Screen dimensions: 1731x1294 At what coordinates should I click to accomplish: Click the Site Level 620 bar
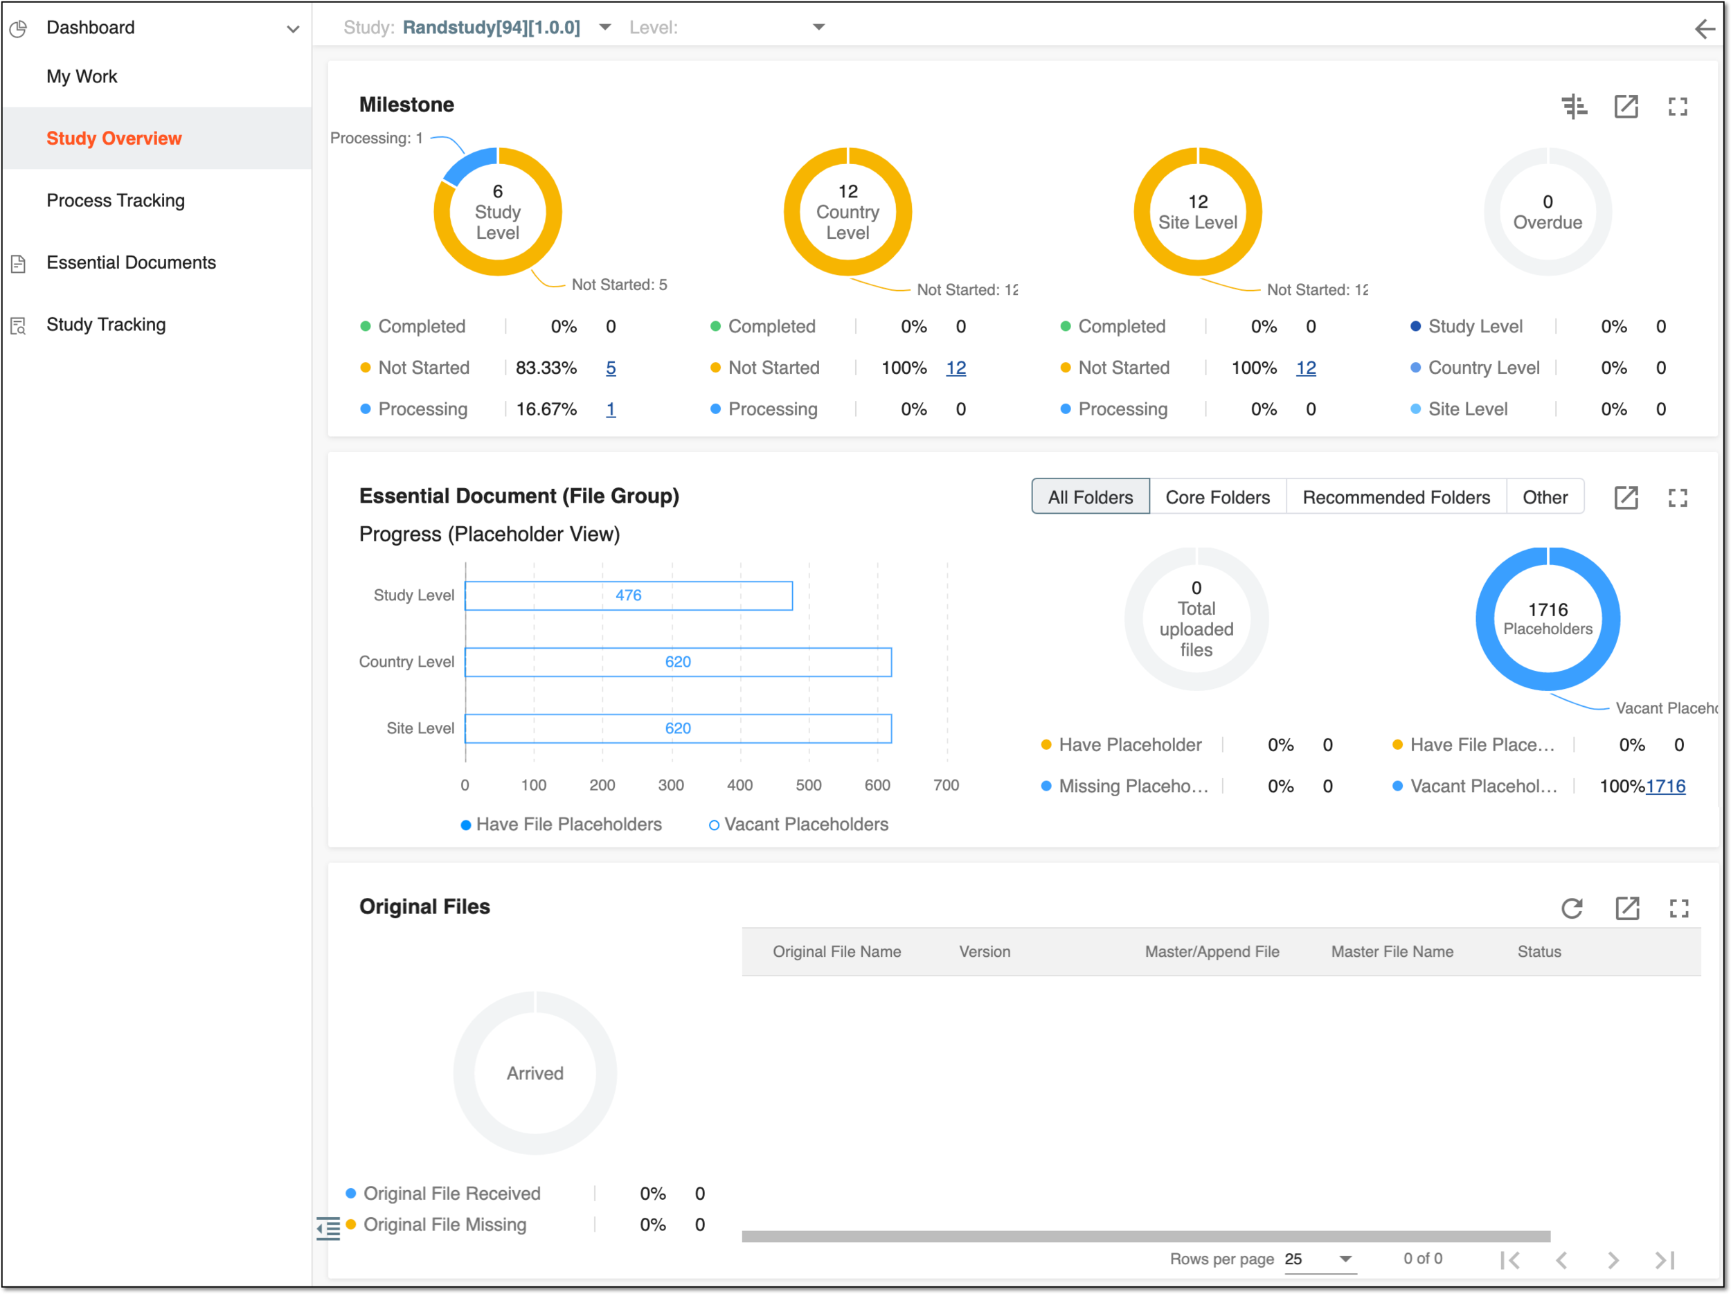click(678, 728)
